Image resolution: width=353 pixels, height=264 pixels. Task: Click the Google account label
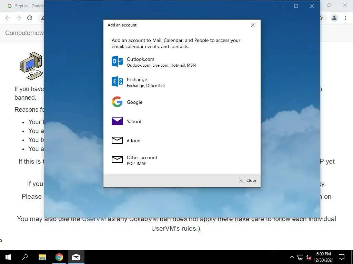134,102
